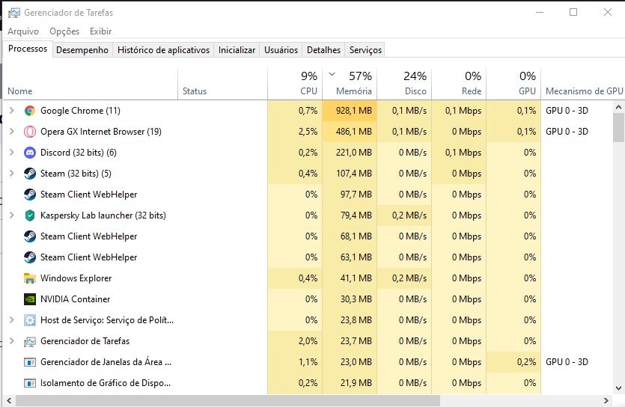Click the vertical scrollbar down arrow

coord(618,388)
